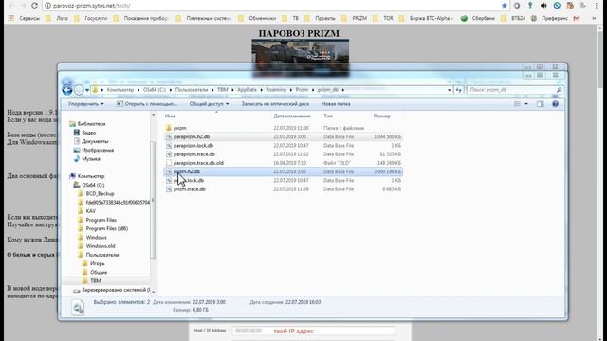Select Roaming in the breadcrumb path
Viewport: 607px width, 341px height.
coord(276,90)
